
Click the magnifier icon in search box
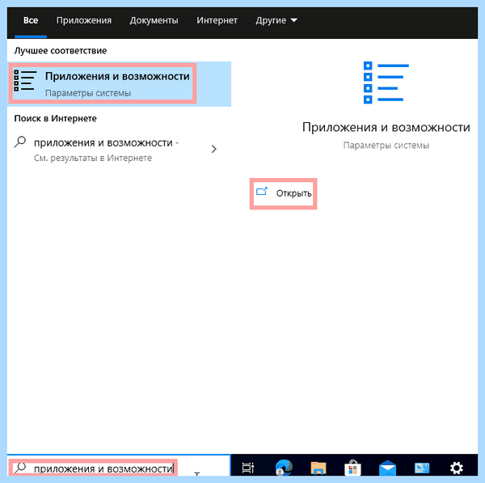tap(20, 468)
